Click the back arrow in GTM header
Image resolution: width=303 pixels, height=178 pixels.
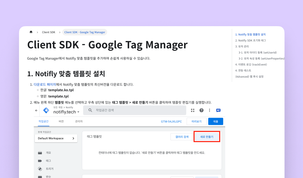click(x=36, y=110)
